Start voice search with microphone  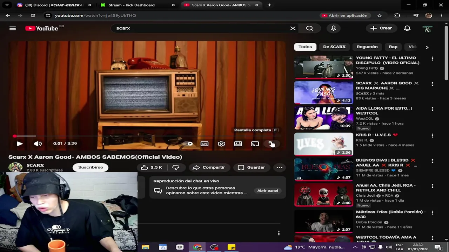[334, 28]
